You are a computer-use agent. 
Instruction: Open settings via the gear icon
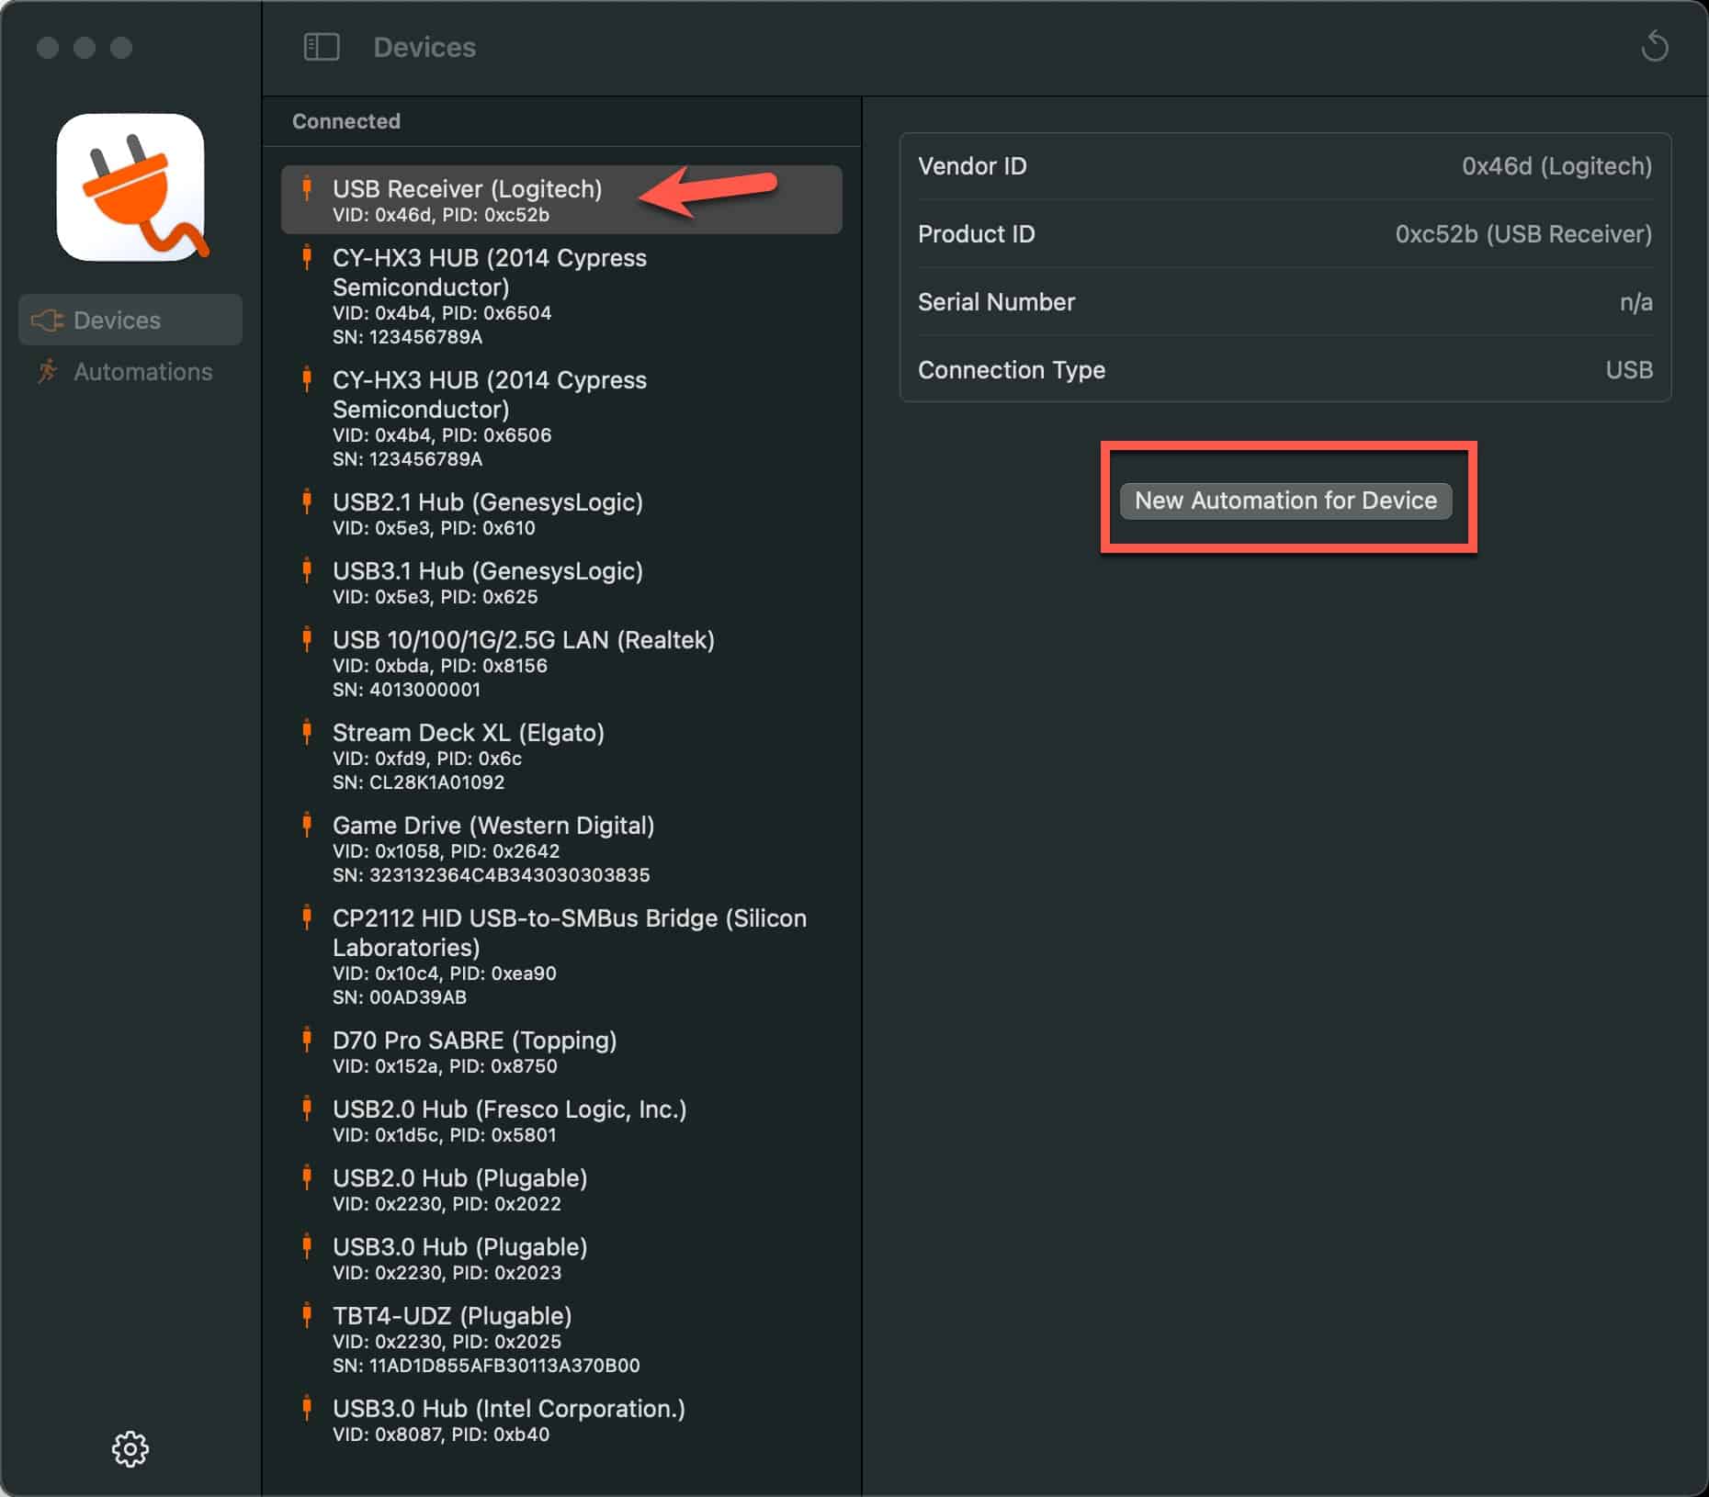tap(130, 1448)
